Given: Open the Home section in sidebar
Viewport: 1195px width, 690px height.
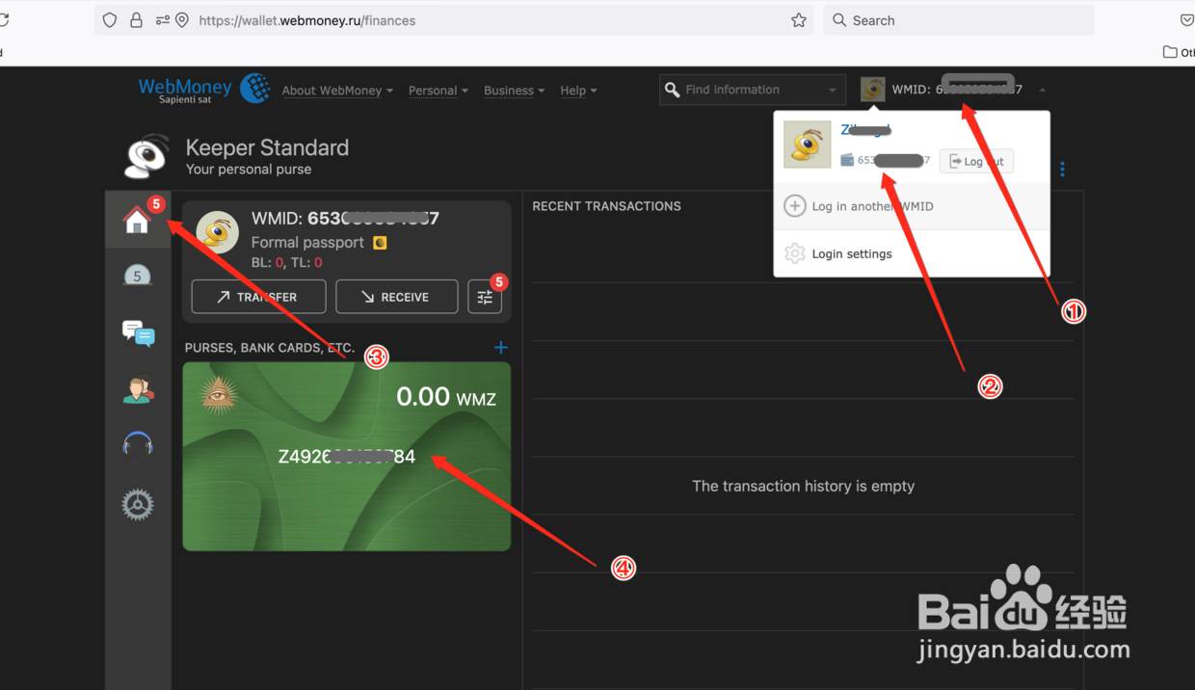Looking at the screenshot, I should [x=138, y=221].
